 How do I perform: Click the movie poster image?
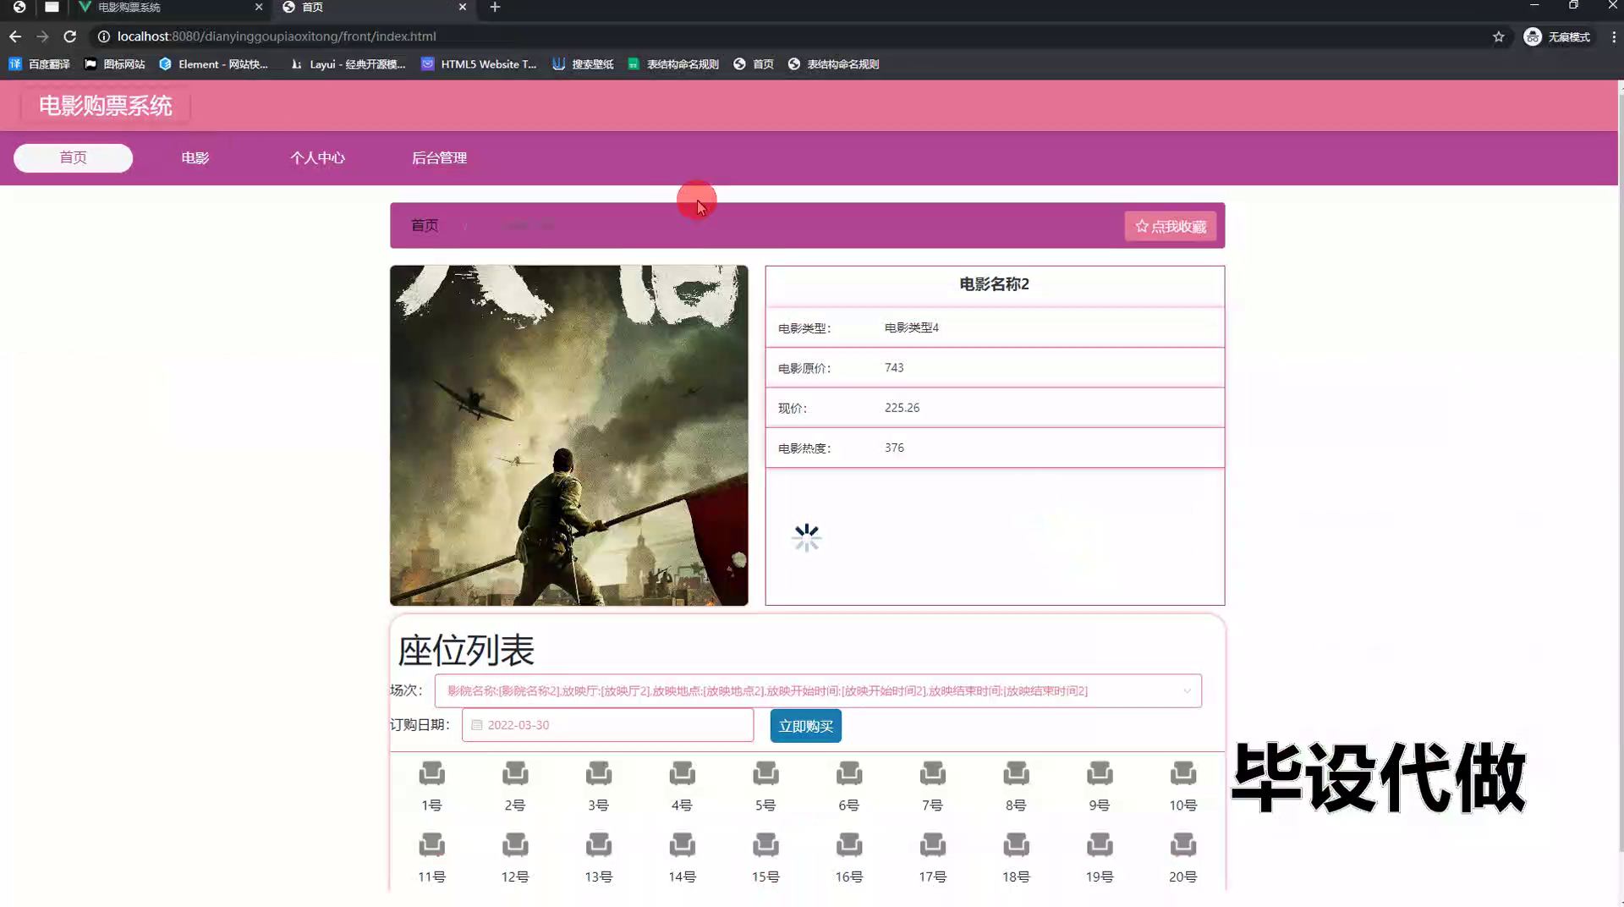point(568,436)
